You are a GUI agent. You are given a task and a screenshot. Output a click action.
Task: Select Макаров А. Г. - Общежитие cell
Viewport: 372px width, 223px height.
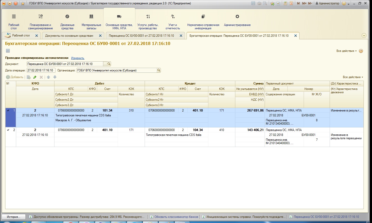86,120
